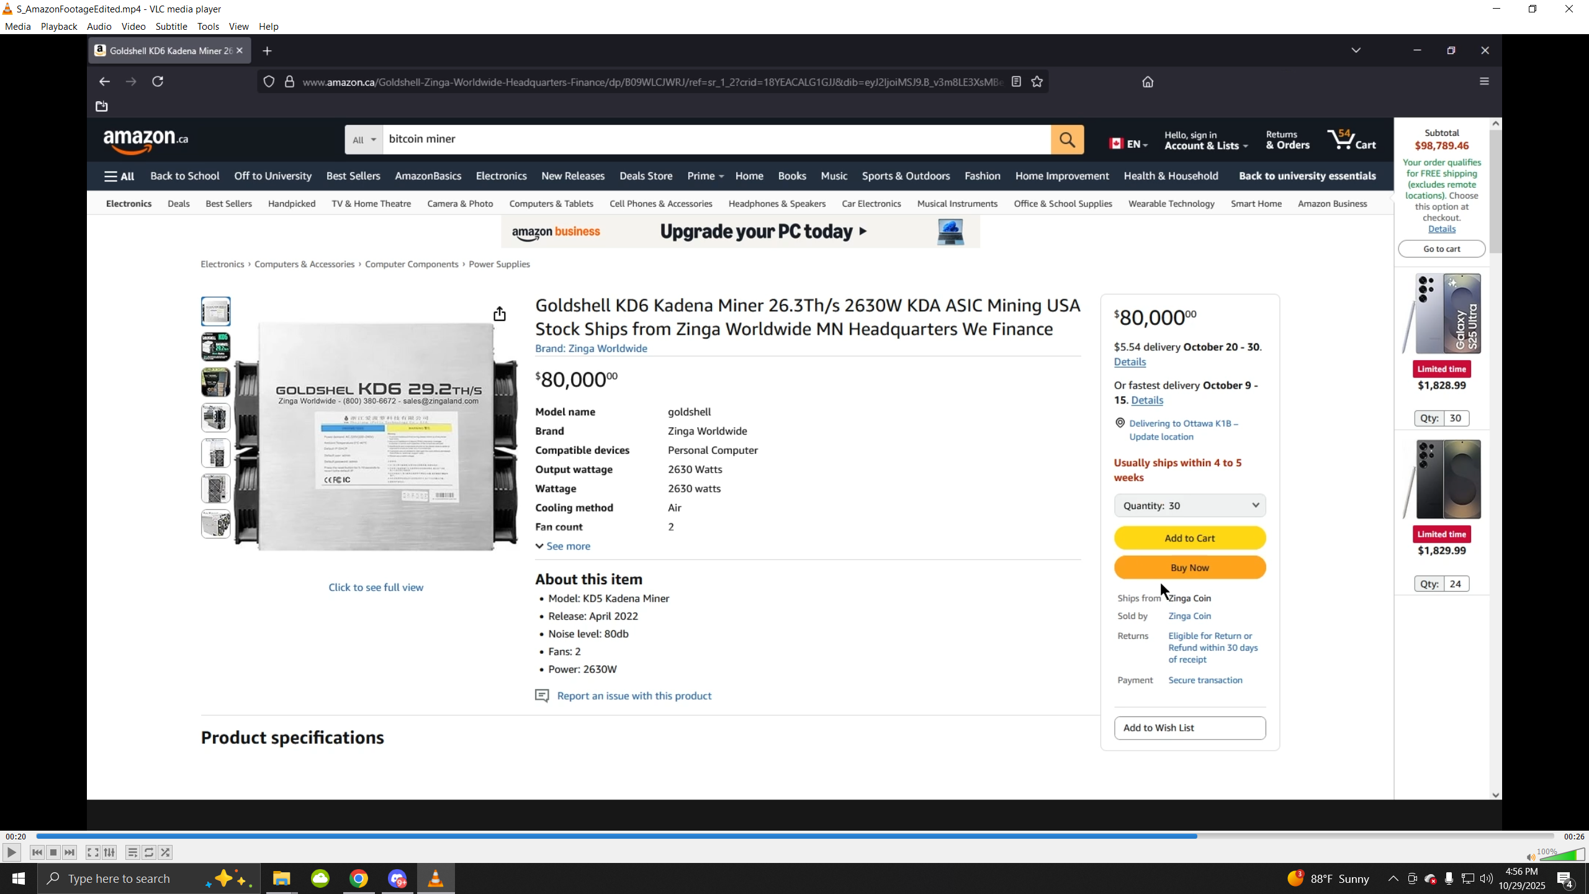Go to previous media track
Viewport: 1589px width, 894px height.
tap(37, 852)
